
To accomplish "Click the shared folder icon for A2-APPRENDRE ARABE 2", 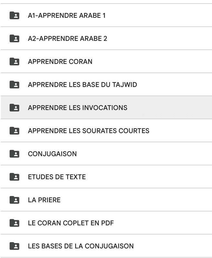I will coord(15,38).
